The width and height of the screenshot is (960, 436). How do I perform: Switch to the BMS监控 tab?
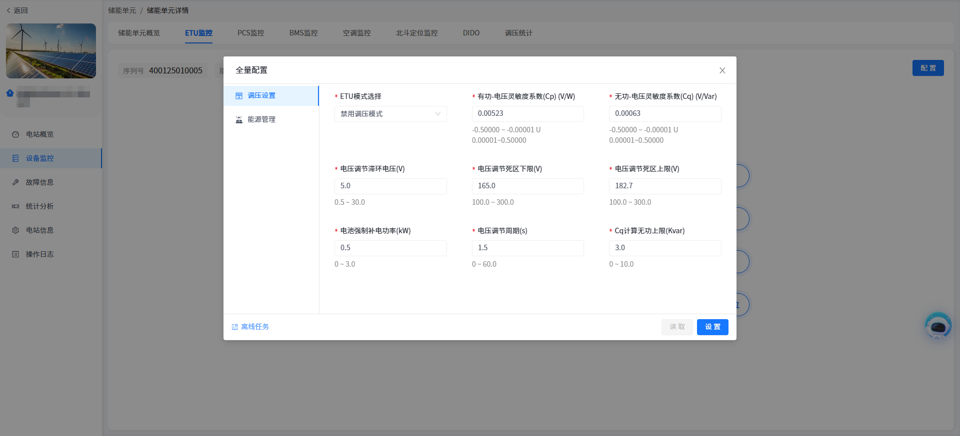coord(303,33)
